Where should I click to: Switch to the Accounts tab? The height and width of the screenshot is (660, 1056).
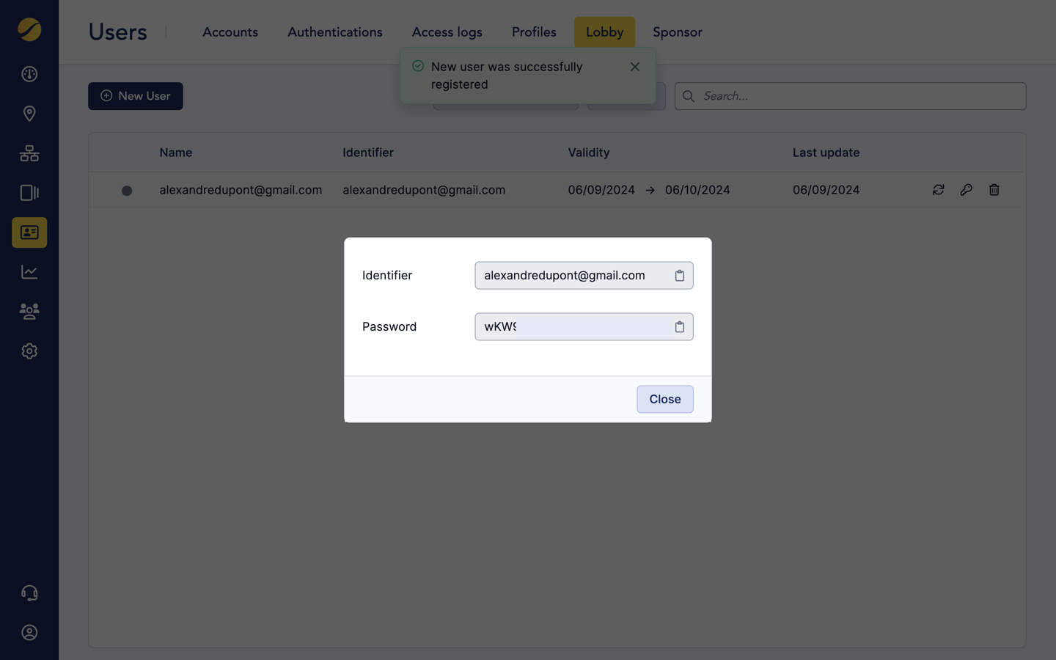point(230,32)
